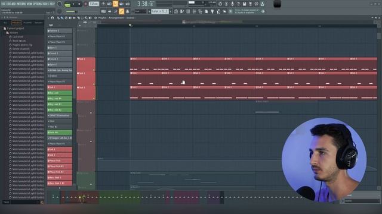Select the Draw pencil tool in Playlist
382x214 pixels.
(58, 18)
